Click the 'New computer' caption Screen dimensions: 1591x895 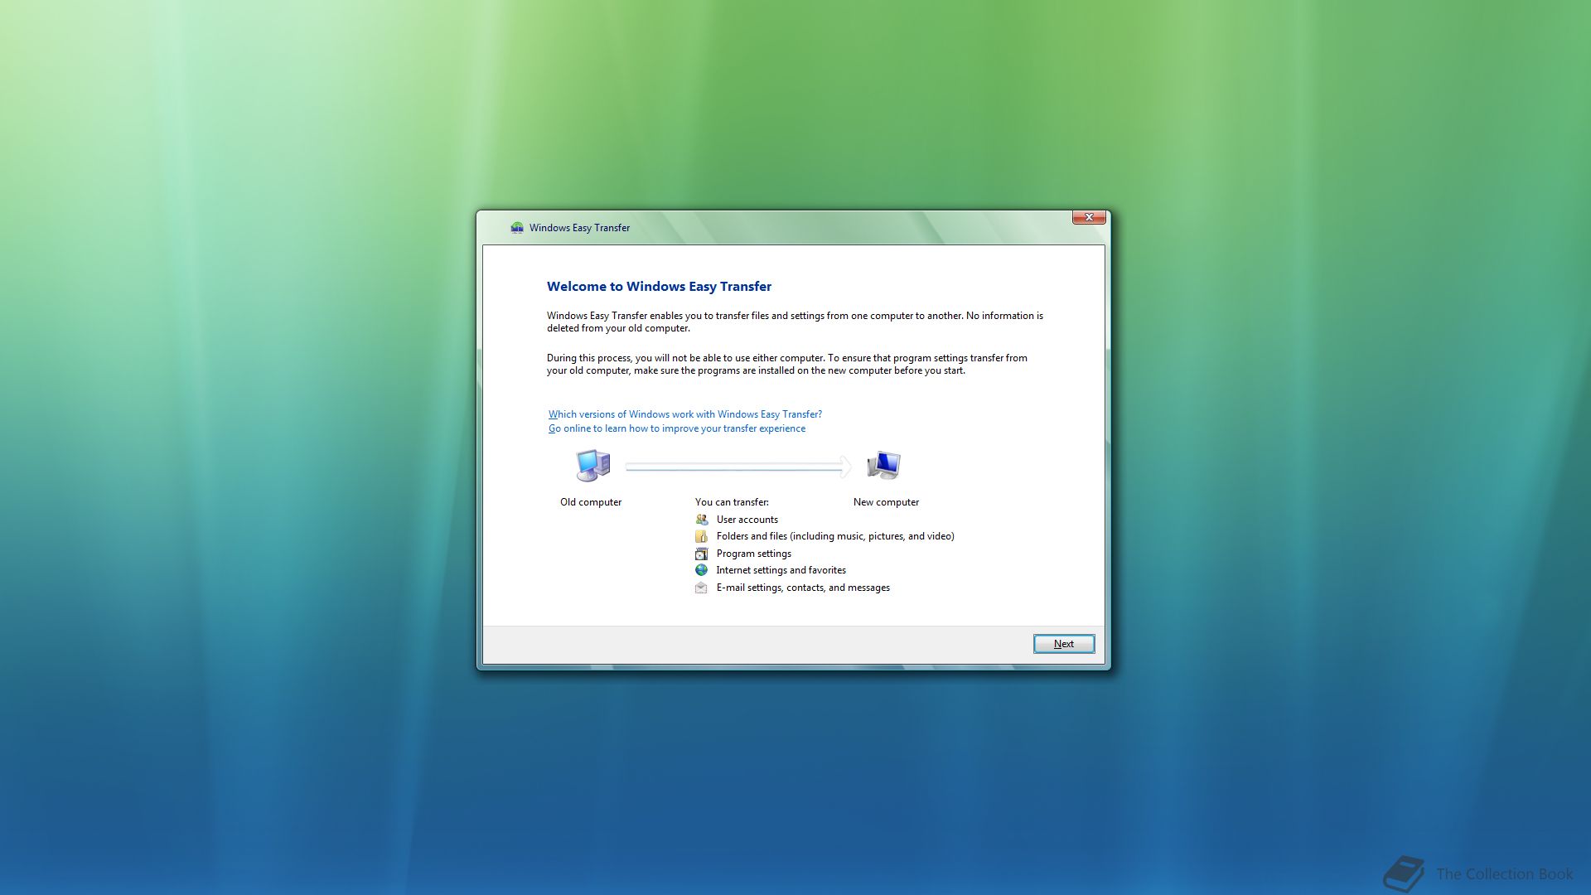pos(886,502)
